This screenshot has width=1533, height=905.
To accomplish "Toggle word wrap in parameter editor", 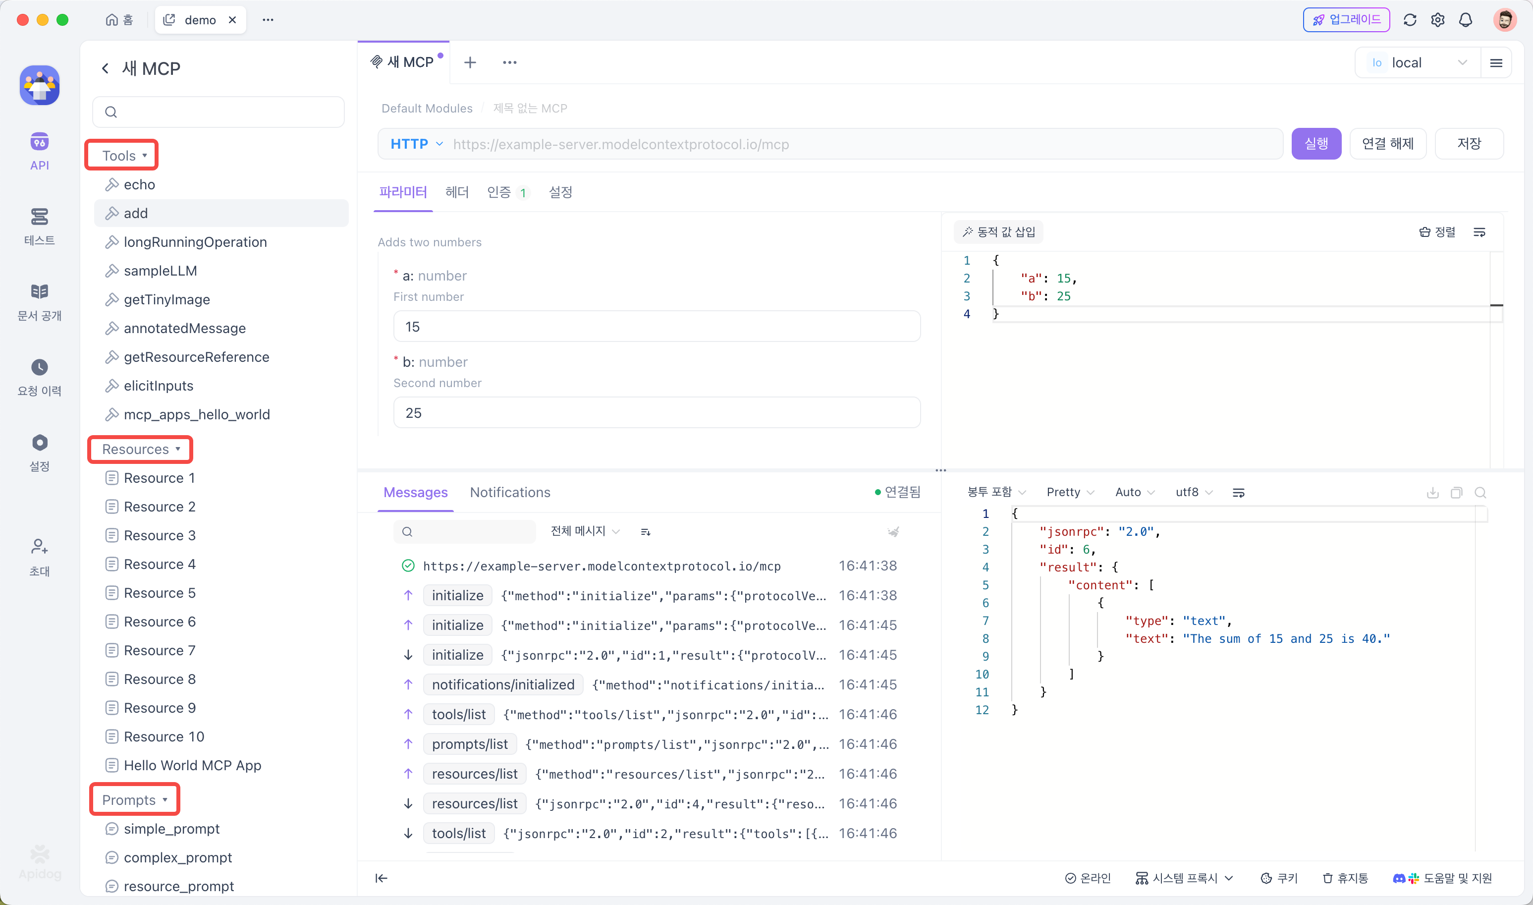I will pyautogui.click(x=1479, y=232).
